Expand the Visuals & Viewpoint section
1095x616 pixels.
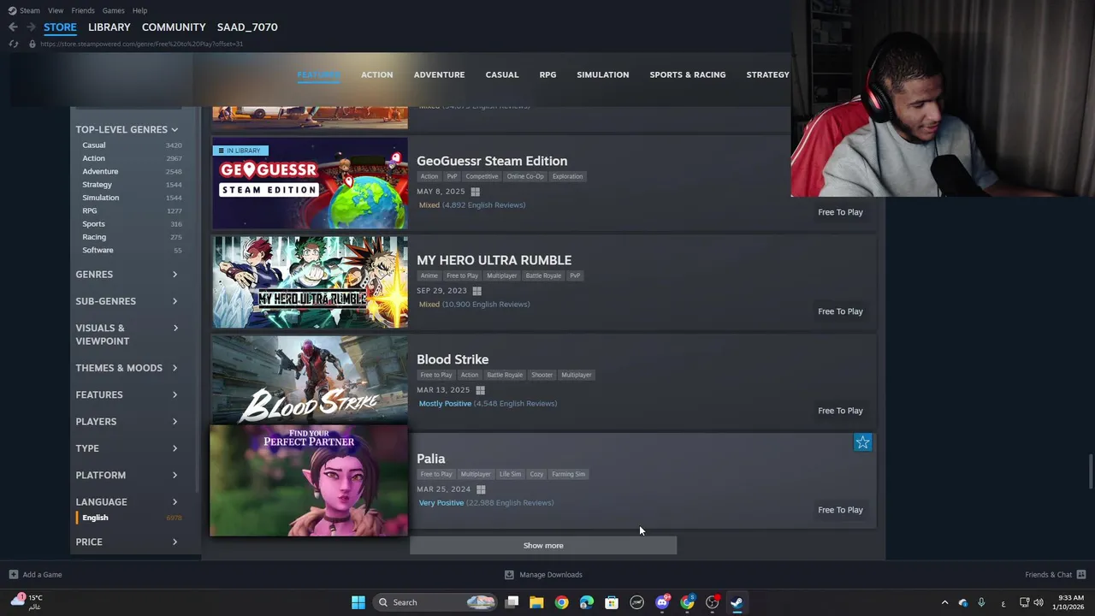point(127,335)
